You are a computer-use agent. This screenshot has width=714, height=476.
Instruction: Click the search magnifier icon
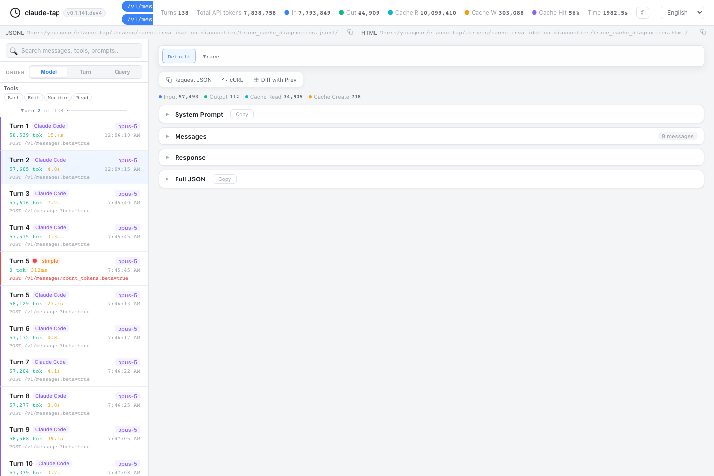14,51
